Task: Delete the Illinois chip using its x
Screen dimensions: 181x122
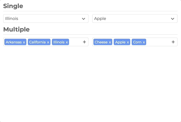Action: point(67,42)
